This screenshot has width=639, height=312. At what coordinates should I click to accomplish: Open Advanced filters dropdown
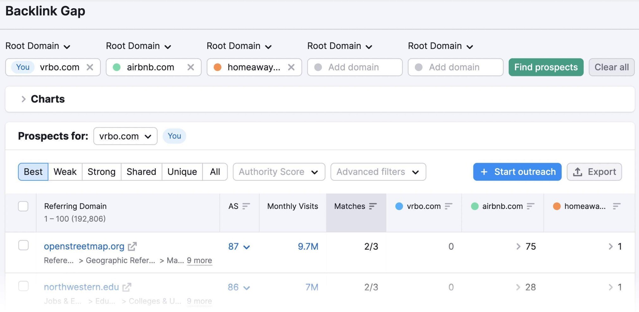[378, 172]
